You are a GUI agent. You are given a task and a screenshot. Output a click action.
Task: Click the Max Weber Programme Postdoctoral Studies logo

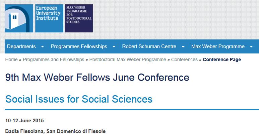point(79,18)
